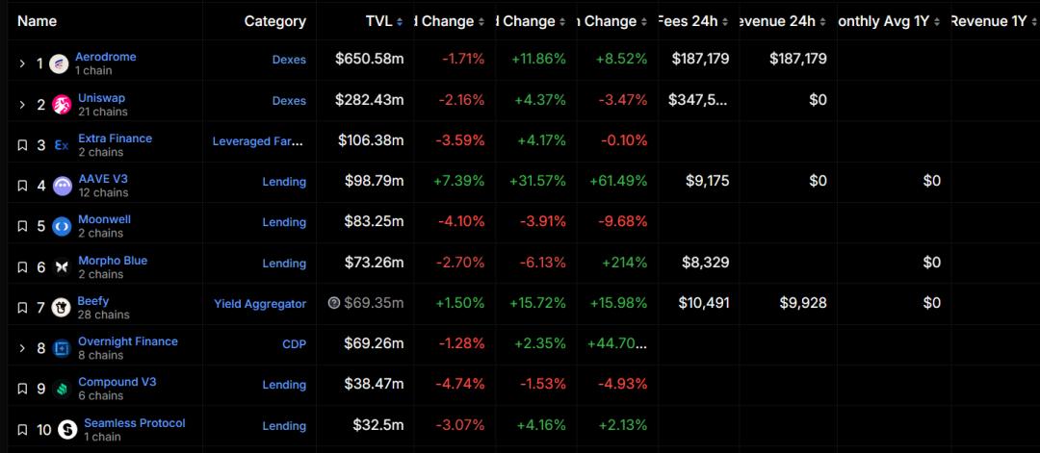Image resolution: width=1040 pixels, height=453 pixels.
Task: Open the Yield Aggregator category link
Action: (x=260, y=304)
